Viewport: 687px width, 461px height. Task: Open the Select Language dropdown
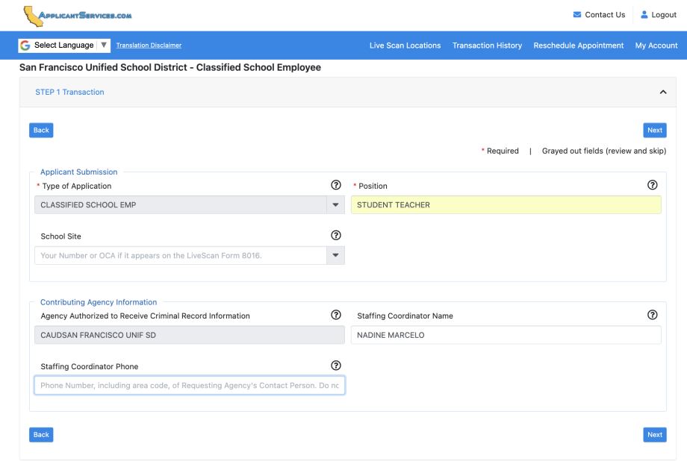pyautogui.click(x=64, y=46)
